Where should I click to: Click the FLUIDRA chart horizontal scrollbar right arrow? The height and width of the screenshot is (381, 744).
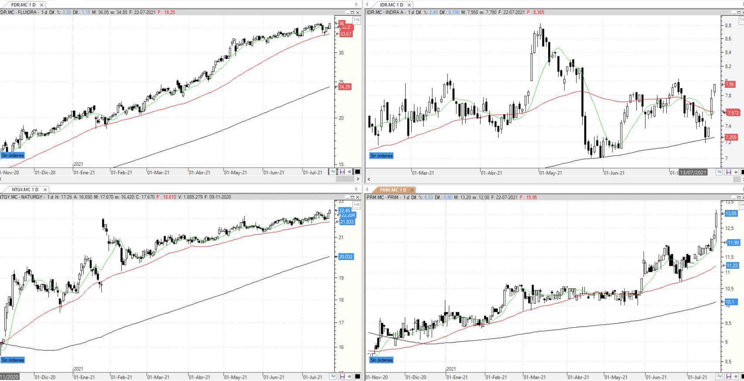[x=358, y=179]
